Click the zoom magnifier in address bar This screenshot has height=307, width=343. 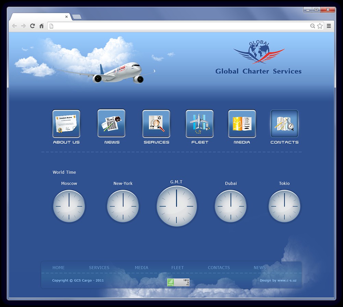click(313, 26)
